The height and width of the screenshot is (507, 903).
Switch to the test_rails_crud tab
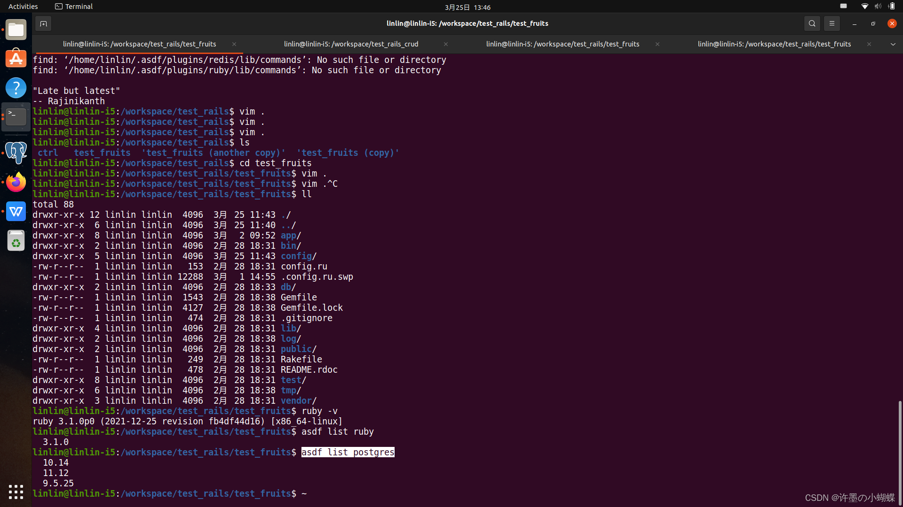click(351, 44)
